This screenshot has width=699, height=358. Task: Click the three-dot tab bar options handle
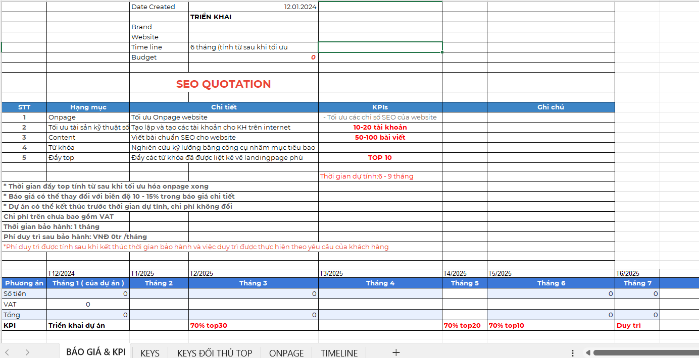point(573,352)
